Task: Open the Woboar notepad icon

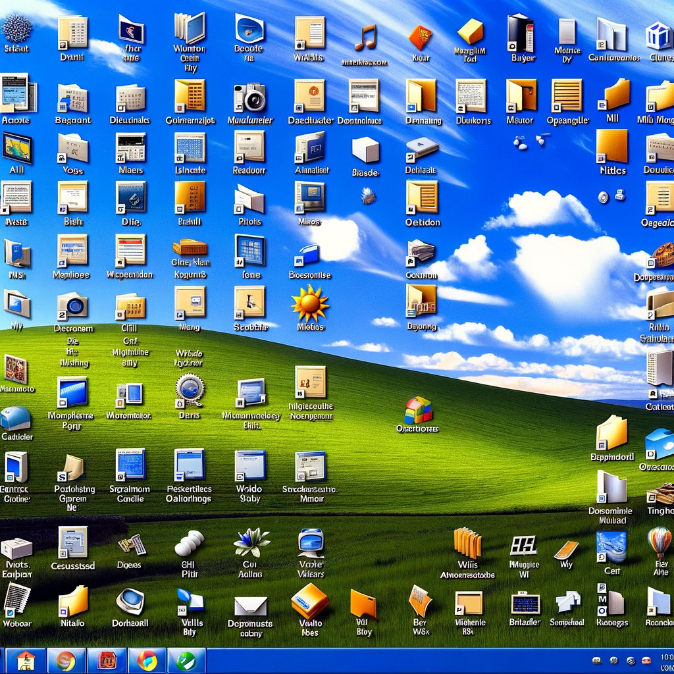Action: click(16, 600)
